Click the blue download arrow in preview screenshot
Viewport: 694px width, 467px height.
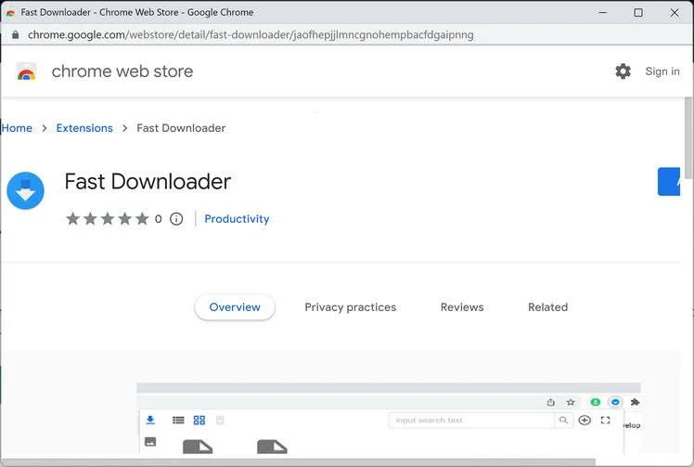click(150, 420)
